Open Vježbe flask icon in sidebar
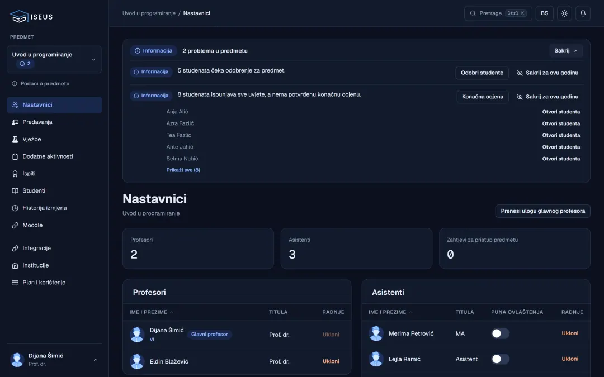The width and height of the screenshot is (604, 377). pyautogui.click(x=15, y=139)
